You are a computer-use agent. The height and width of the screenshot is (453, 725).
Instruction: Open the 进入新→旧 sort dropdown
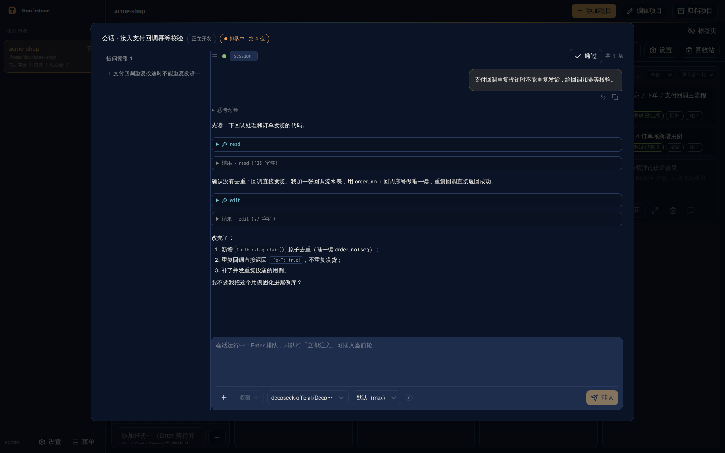[x=697, y=75]
